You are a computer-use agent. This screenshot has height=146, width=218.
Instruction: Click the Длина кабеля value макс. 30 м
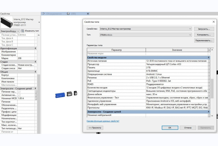click(177, 94)
